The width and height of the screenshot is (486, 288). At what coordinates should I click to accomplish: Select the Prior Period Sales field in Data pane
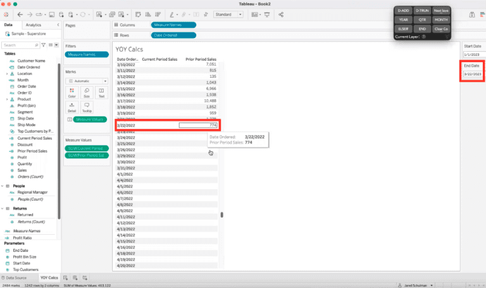coord(32,151)
